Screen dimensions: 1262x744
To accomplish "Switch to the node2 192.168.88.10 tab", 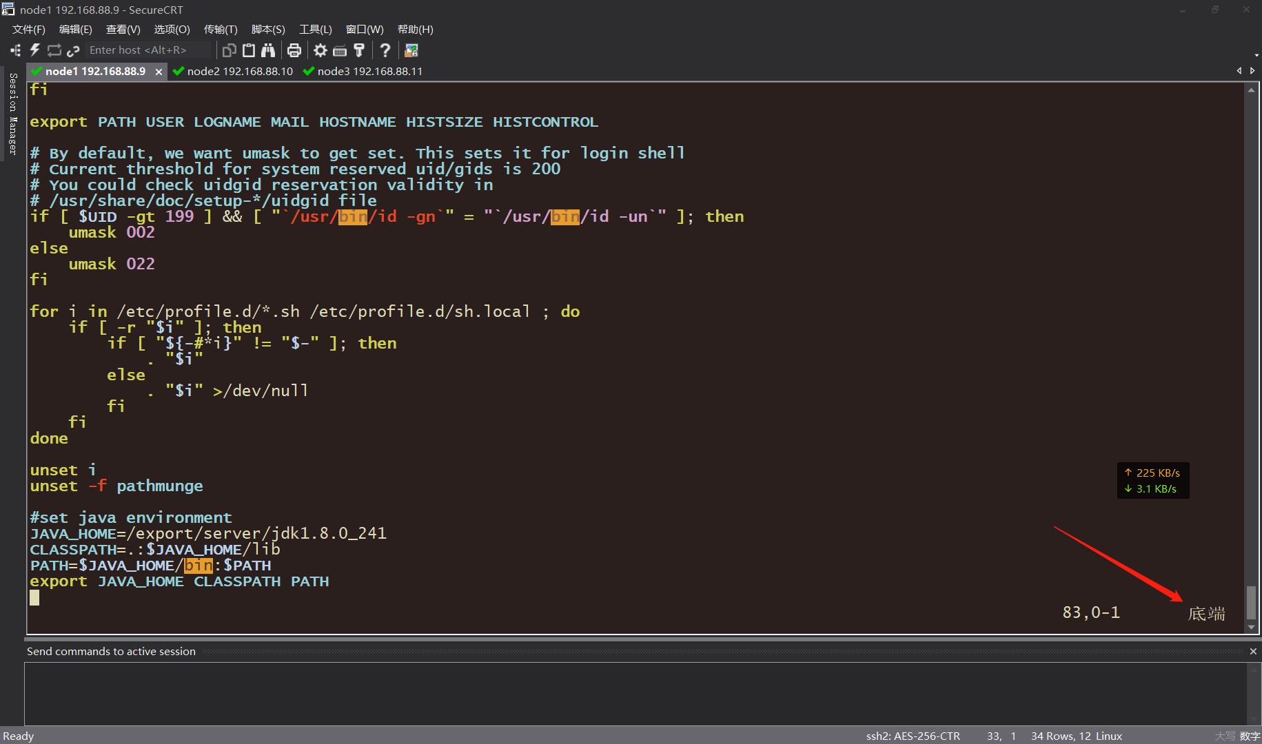I will point(233,72).
